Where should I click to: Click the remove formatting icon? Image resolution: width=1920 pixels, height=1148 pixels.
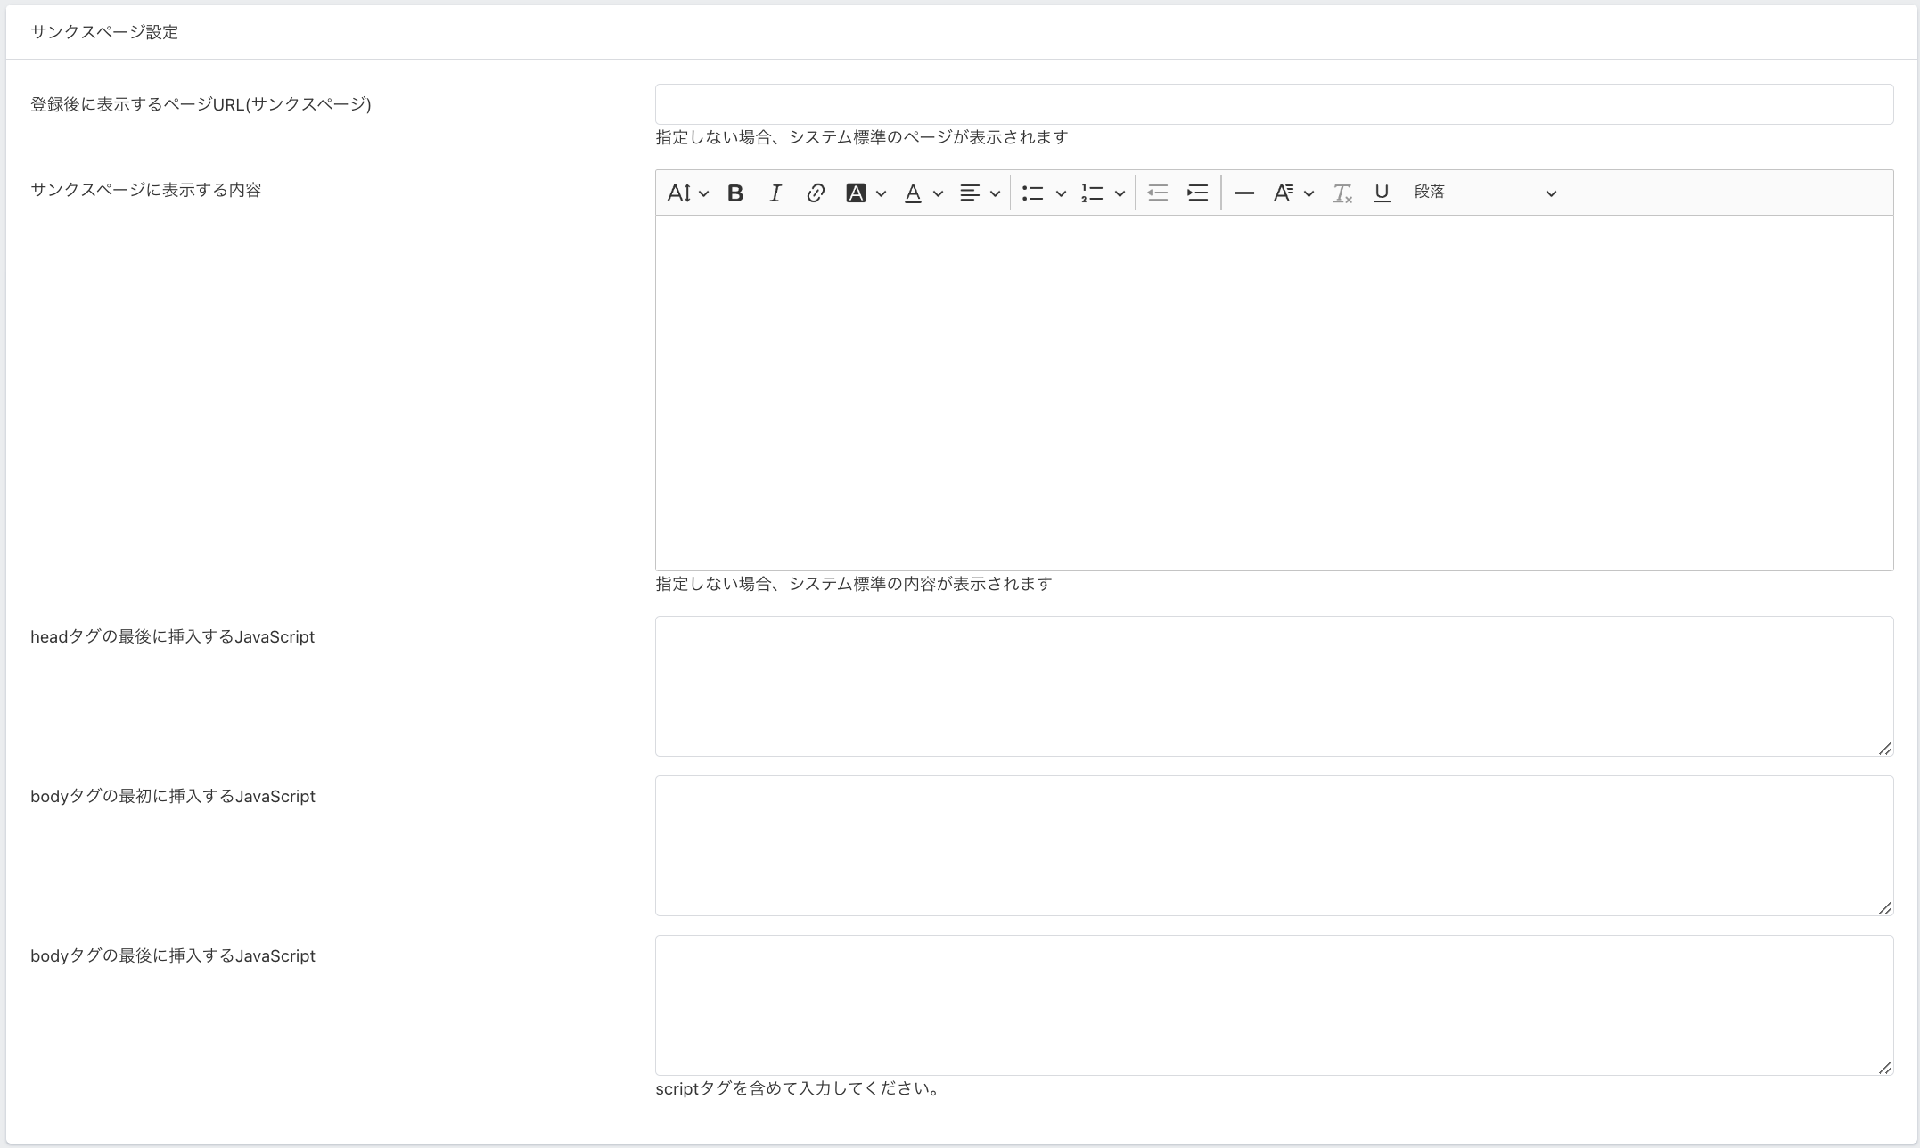(x=1342, y=193)
